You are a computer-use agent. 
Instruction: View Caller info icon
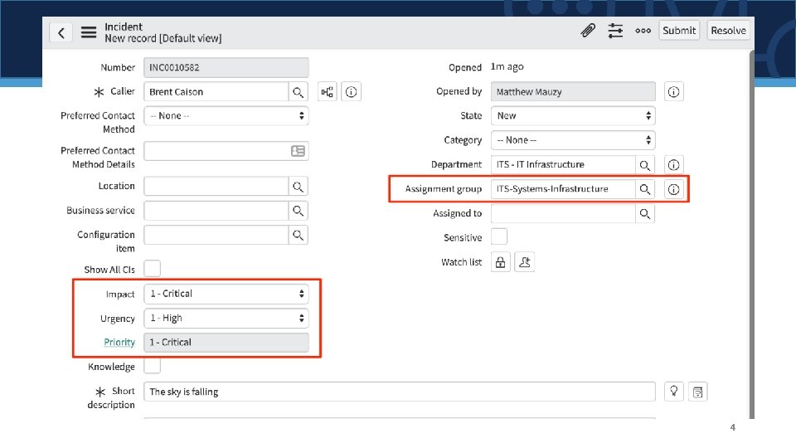(351, 92)
